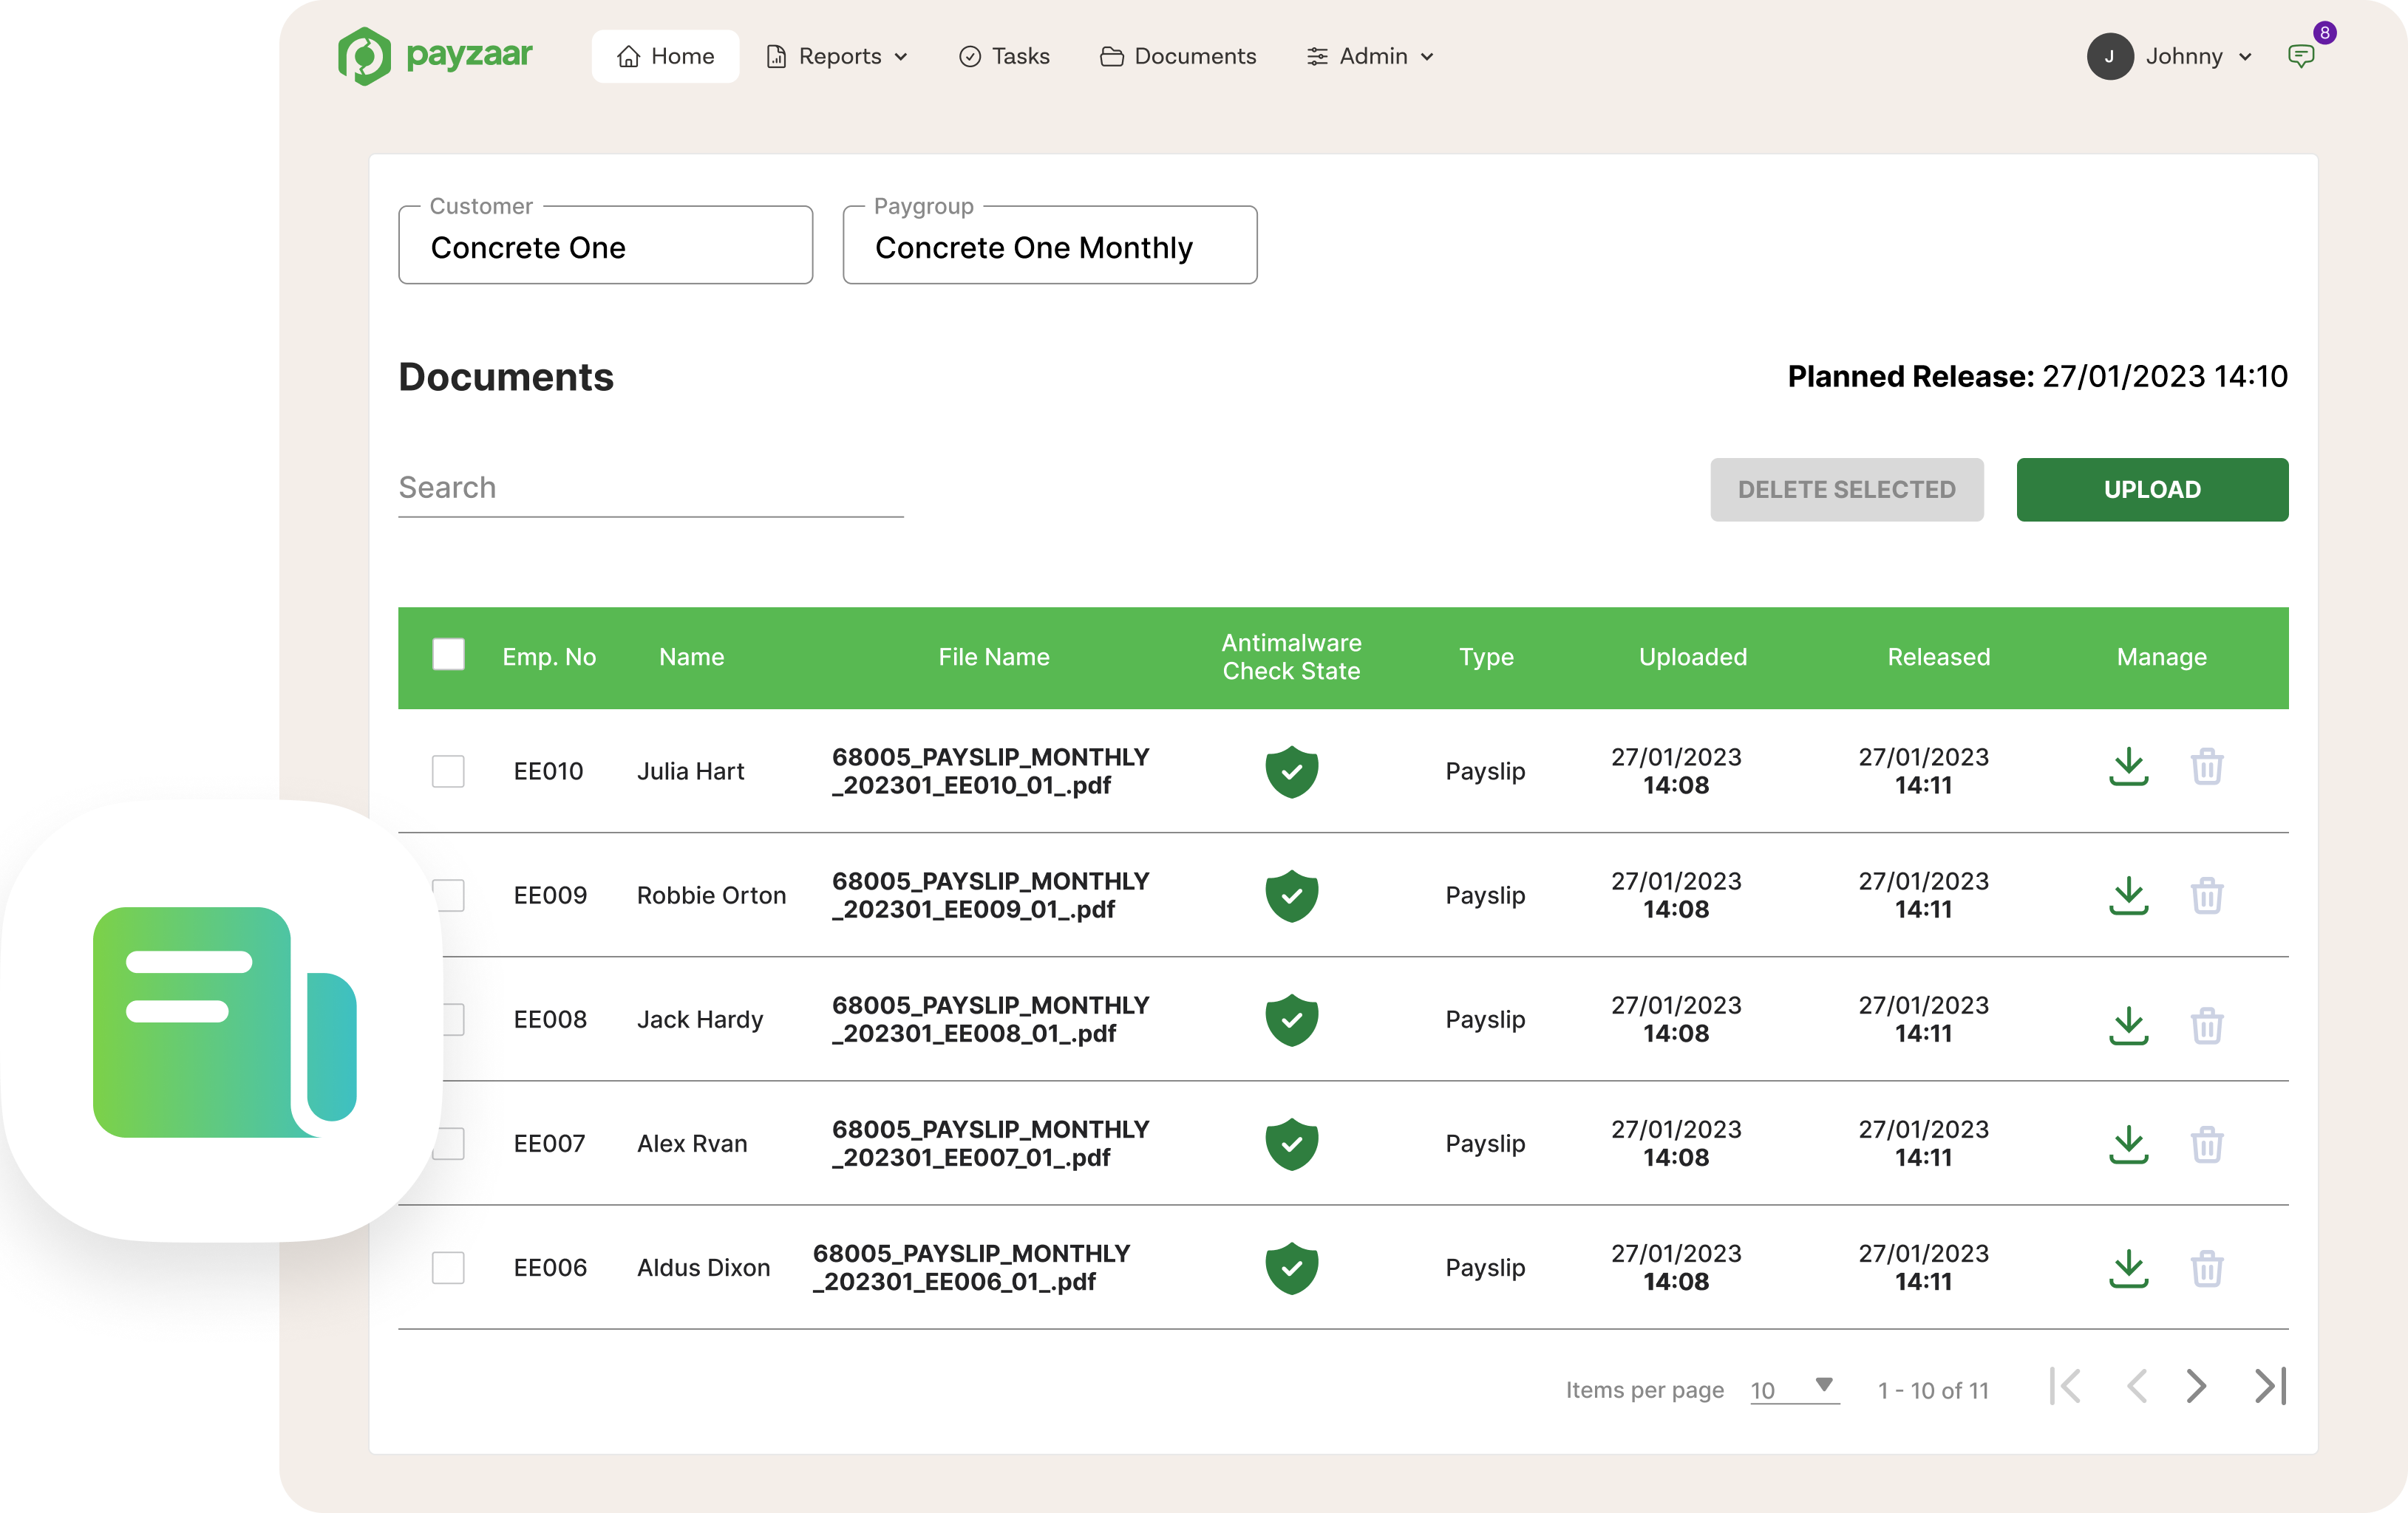Screen dimensions: 2408x1513
Task: Delete Jack Hardy's payslip
Action: pyautogui.click(x=2207, y=1025)
